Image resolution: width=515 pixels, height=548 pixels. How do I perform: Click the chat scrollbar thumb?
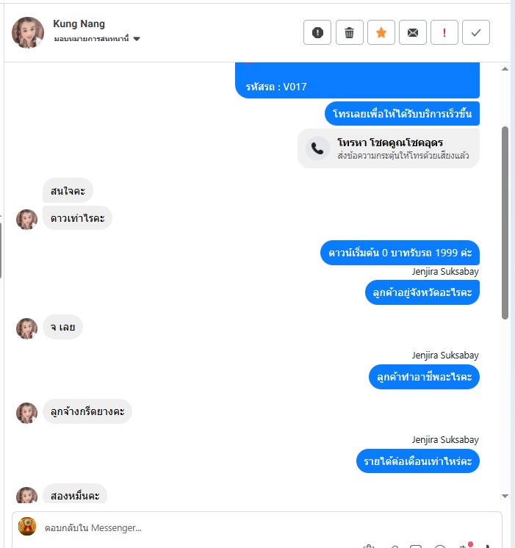[x=505, y=223]
